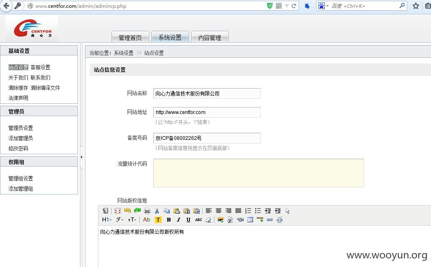Viewport: 431px width, 267px height.
Task: Insert numbered list
Action: (248, 211)
